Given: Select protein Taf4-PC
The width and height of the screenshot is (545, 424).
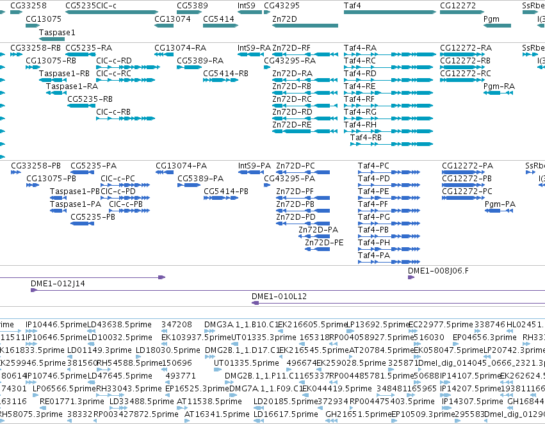Looking at the screenshot, I should pos(373,166).
